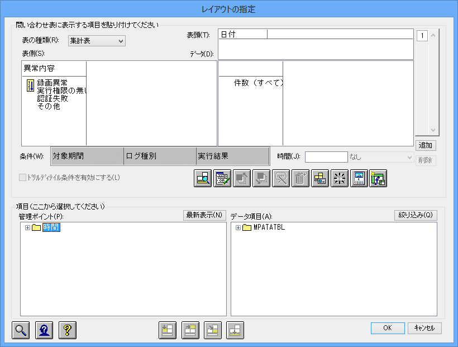Viewport: 458px width, 347px height.
Task: Click the MPATATBL folder icon
Action: click(247, 227)
